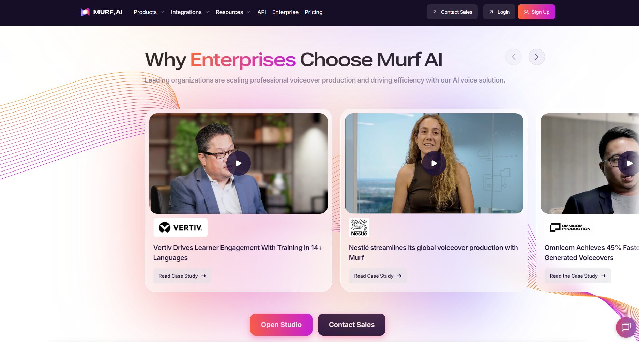Click the Murf.AI logo
Screen dimensions: 639x342
(x=102, y=12)
